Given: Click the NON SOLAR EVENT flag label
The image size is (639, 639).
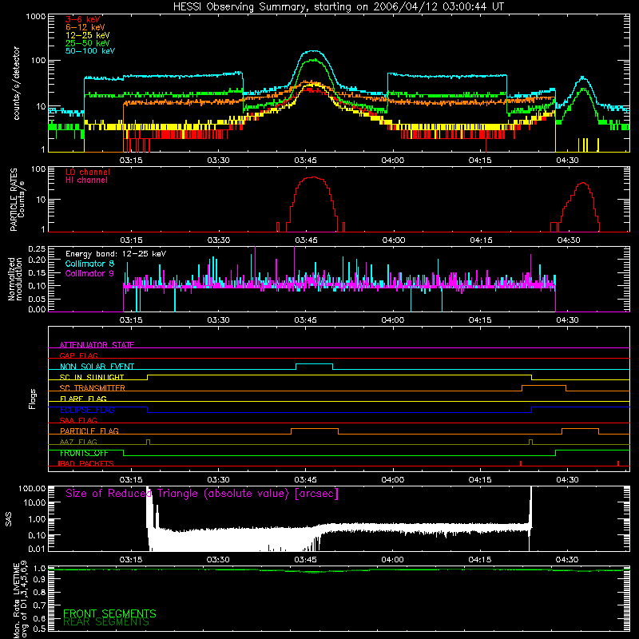Looking at the screenshot, I should [x=97, y=367].
